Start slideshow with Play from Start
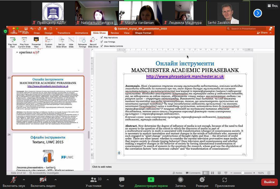This screenshot has width=280, height=189. point(13,42)
